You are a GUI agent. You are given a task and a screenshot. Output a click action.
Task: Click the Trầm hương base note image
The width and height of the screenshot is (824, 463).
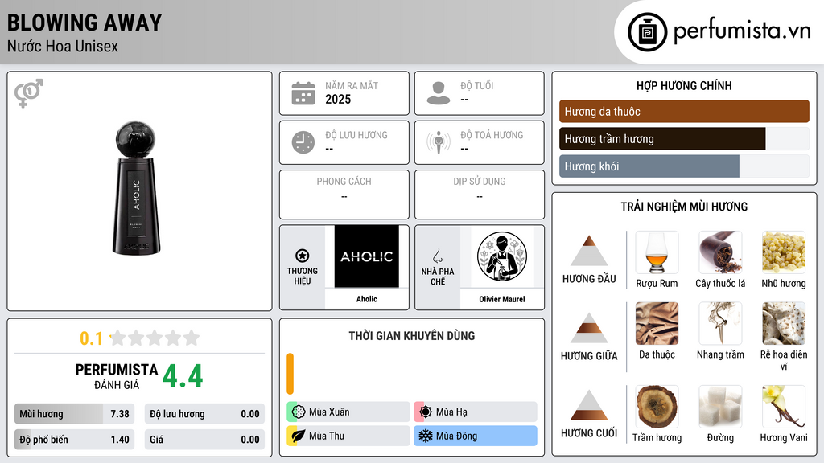point(657,407)
